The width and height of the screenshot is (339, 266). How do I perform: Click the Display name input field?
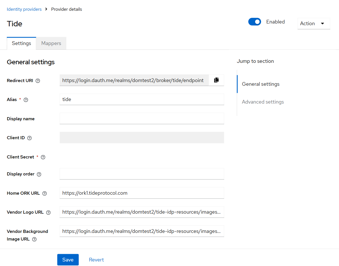point(142,119)
